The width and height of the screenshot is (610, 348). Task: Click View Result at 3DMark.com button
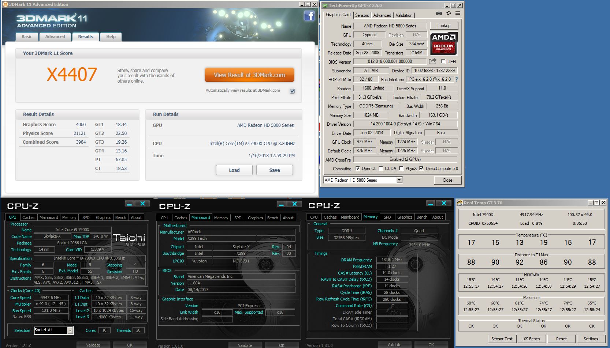pyautogui.click(x=249, y=75)
